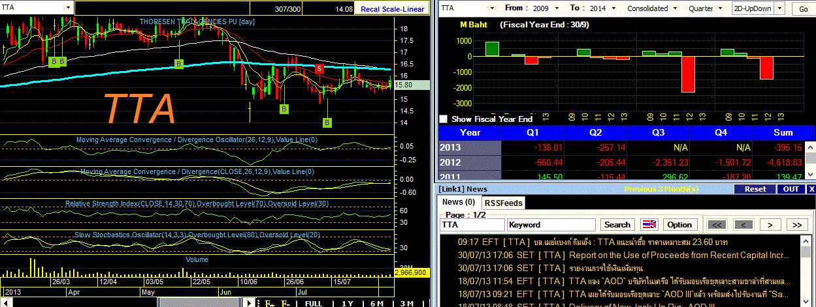The image size is (816, 307).
Task: Click the large red Q3 2012 bar
Action: click(x=688, y=74)
